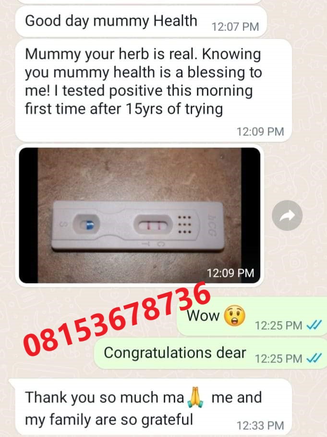327x437 pixels.
Task: Tap the folded hands emoji
Action: tap(196, 397)
